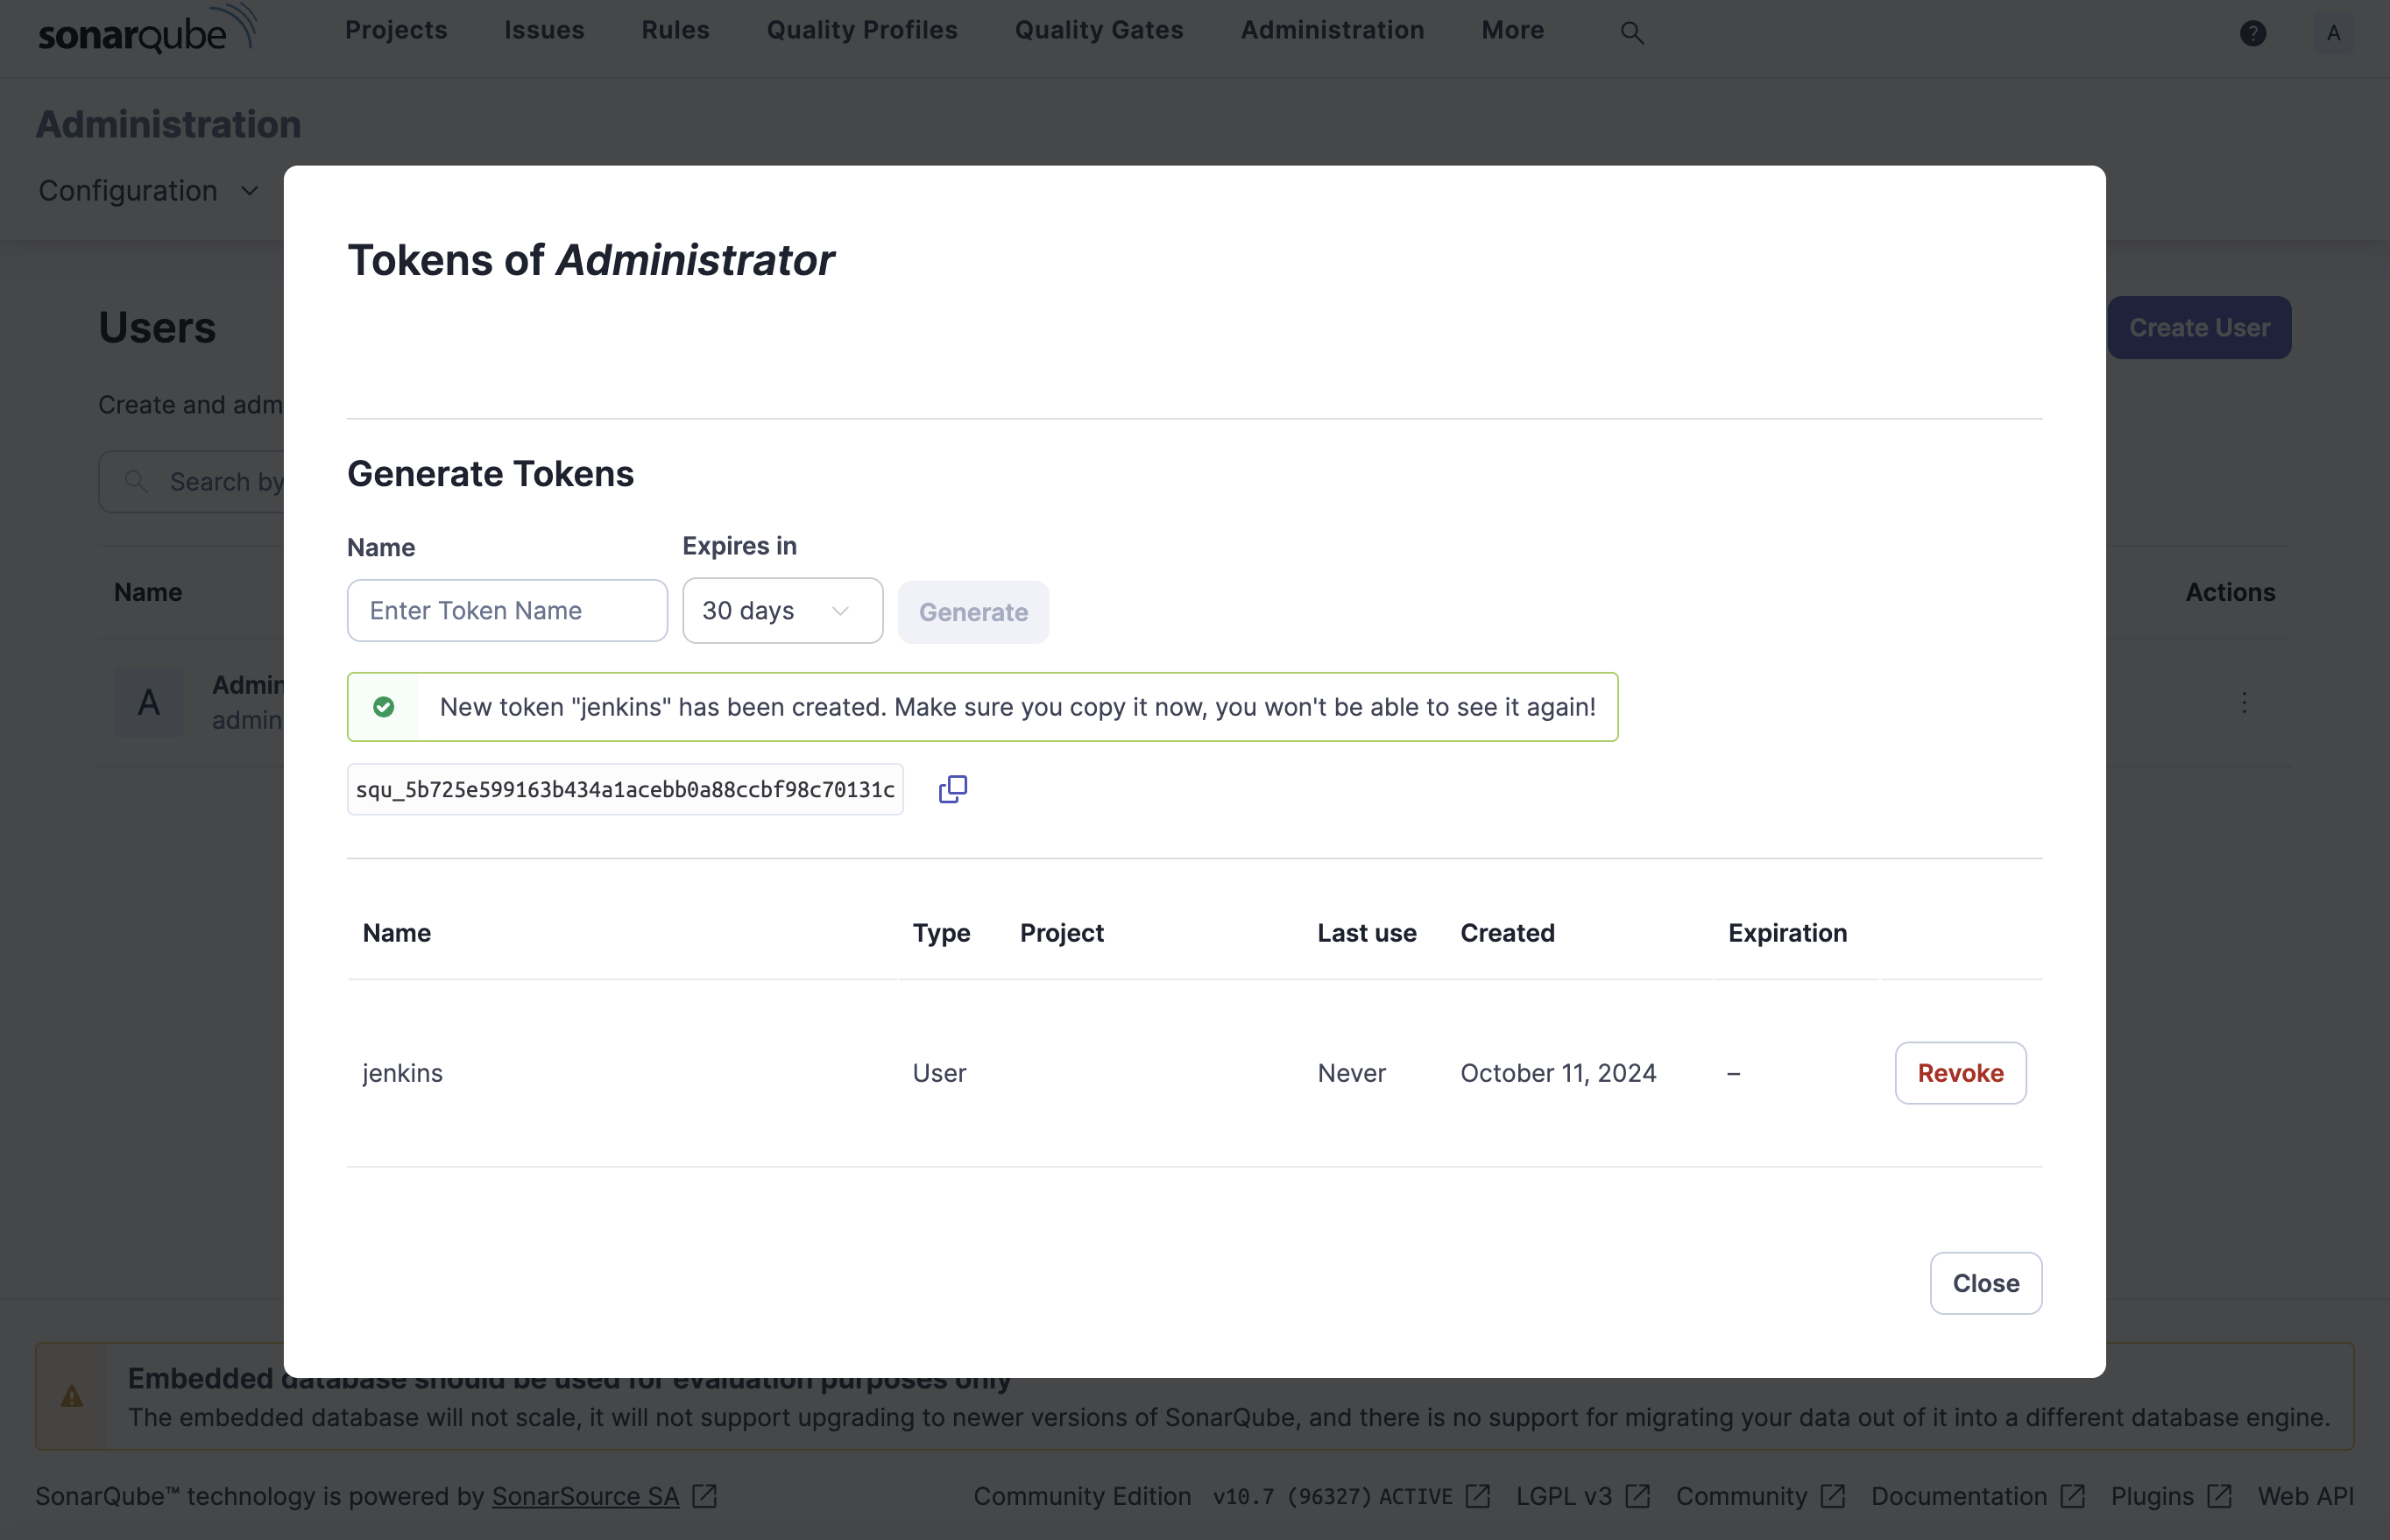Click the generated token value field

tap(625, 789)
